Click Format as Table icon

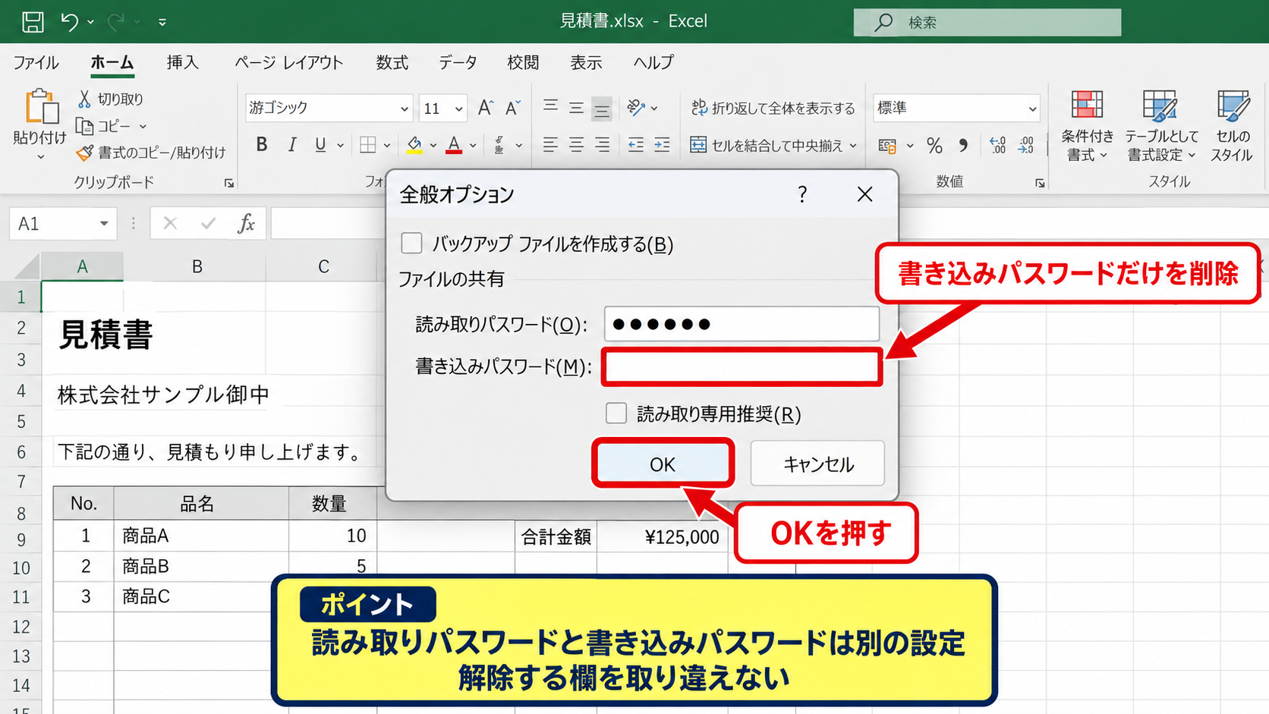click(x=1160, y=105)
